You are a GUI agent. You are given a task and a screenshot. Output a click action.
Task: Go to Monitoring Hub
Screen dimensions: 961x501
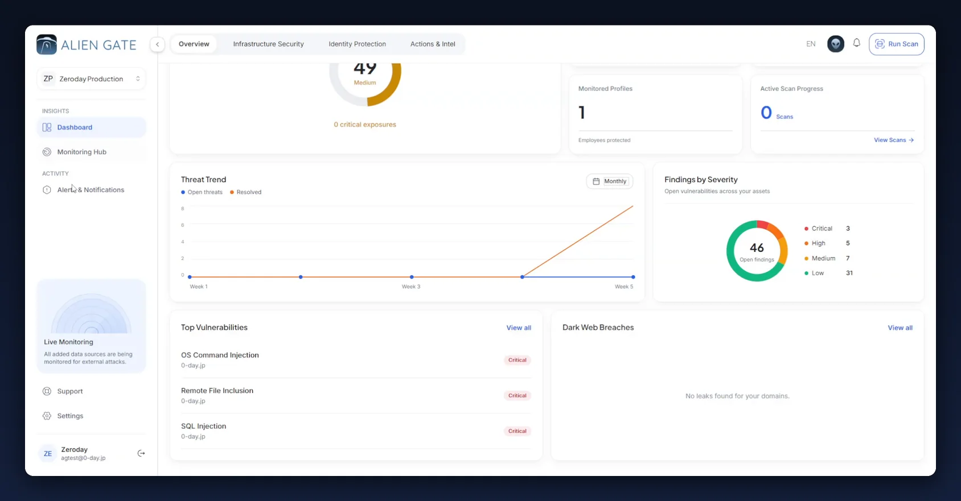[91, 152]
